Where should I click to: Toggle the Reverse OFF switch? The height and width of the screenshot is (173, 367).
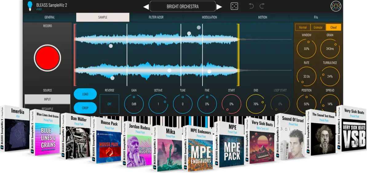click(109, 104)
